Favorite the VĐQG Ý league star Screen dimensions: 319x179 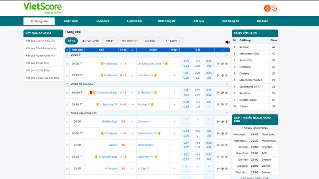[x=67, y=55]
